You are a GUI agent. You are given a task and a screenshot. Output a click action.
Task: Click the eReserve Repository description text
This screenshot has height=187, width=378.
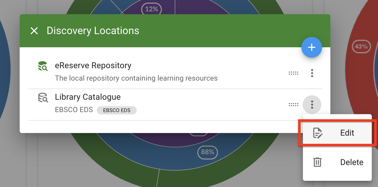(x=136, y=78)
